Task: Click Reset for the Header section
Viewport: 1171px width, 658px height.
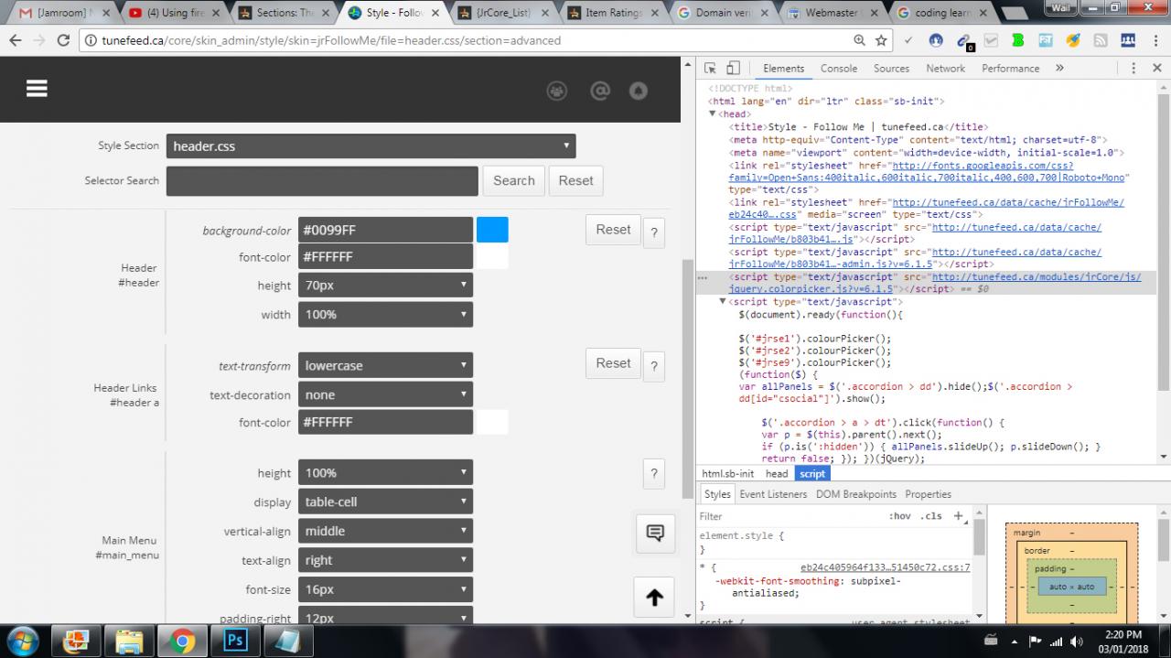Action: pos(613,230)
